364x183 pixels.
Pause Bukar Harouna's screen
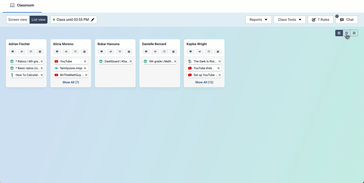click(x=129, y=52)
